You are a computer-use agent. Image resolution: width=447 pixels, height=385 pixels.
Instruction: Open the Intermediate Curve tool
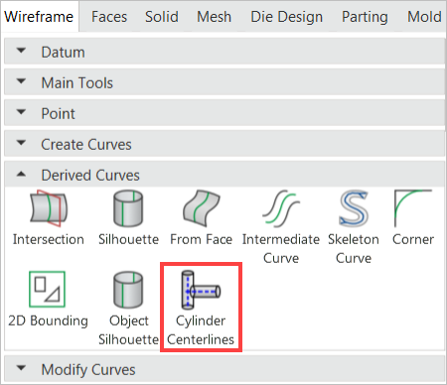[x=281, y=227]
